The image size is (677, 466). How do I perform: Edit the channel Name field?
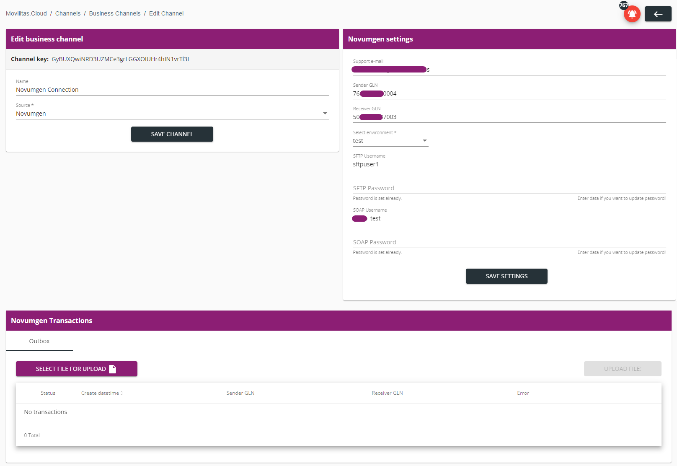[x=172, y=90]
